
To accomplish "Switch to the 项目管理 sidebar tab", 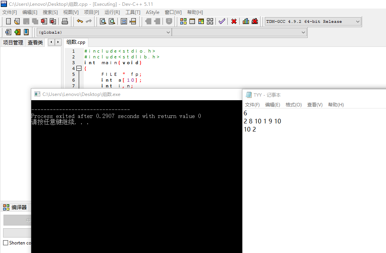I will 13,43.
